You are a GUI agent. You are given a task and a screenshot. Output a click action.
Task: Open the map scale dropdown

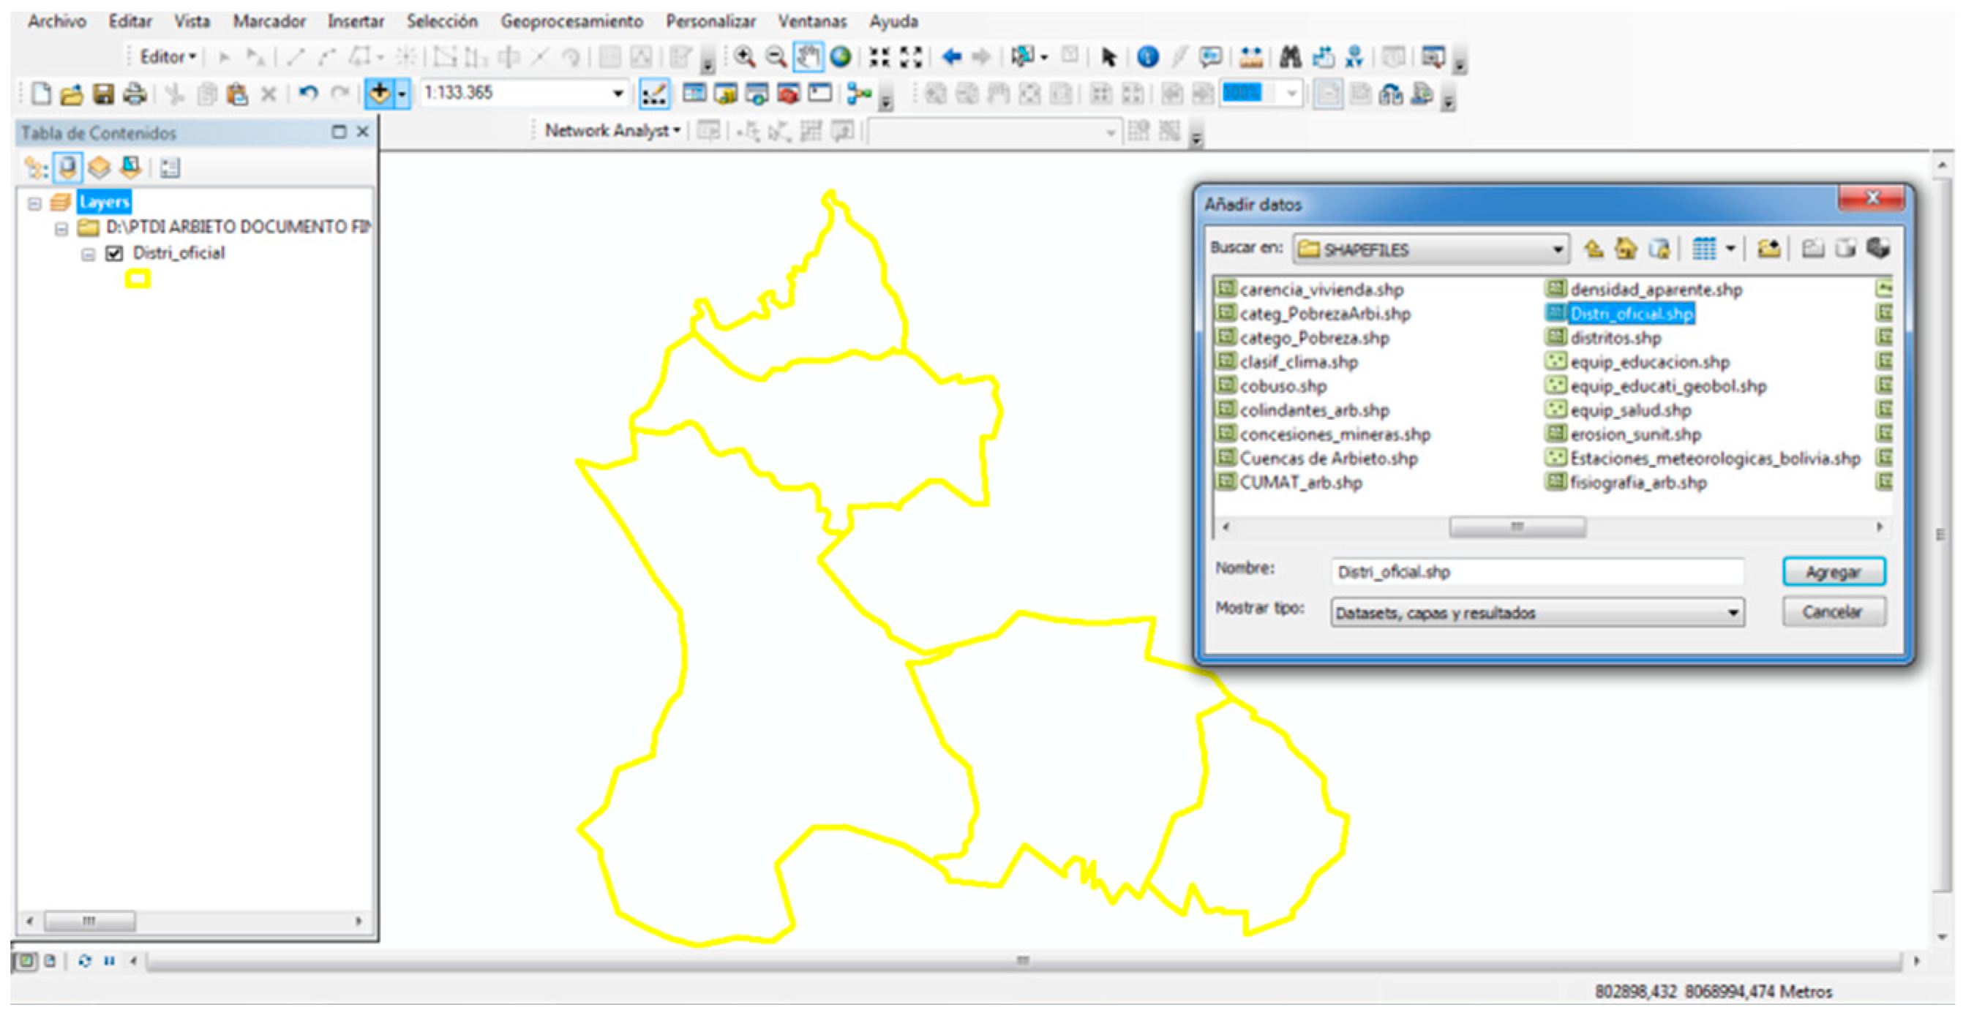(618, 94)
